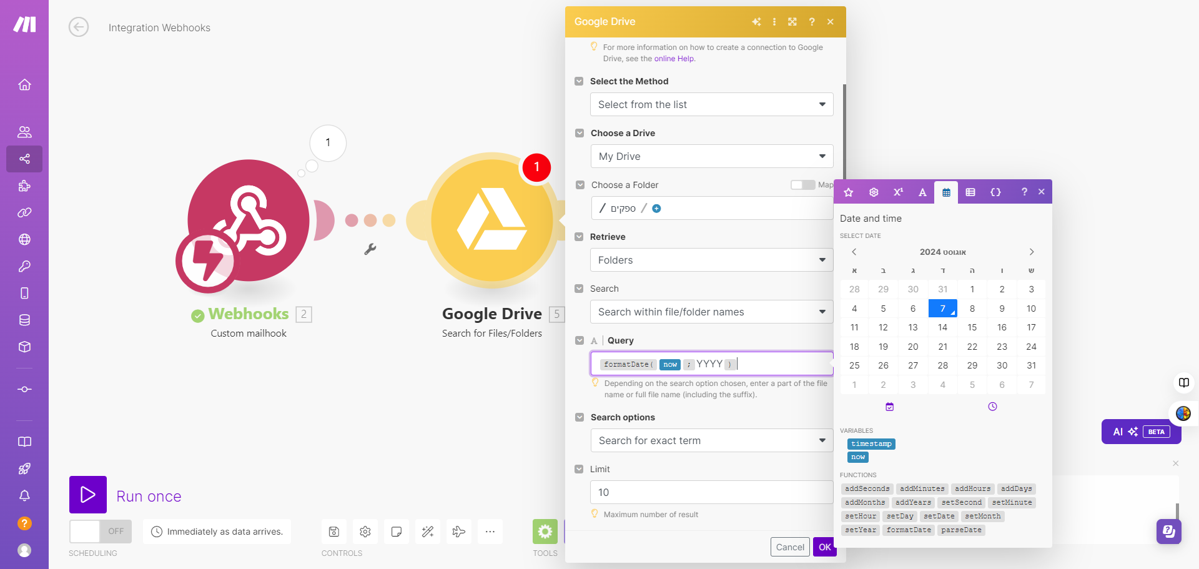
Task: Insert the formatDate function chip
Action: click(909, 530)
